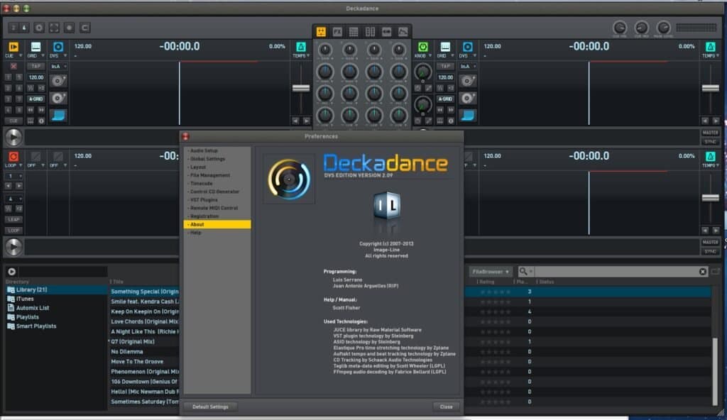The width and height of the screenshot is (727, 420).
Task: Toggle the LOOP button on bottom-left deck
Action: coord(13,231)
